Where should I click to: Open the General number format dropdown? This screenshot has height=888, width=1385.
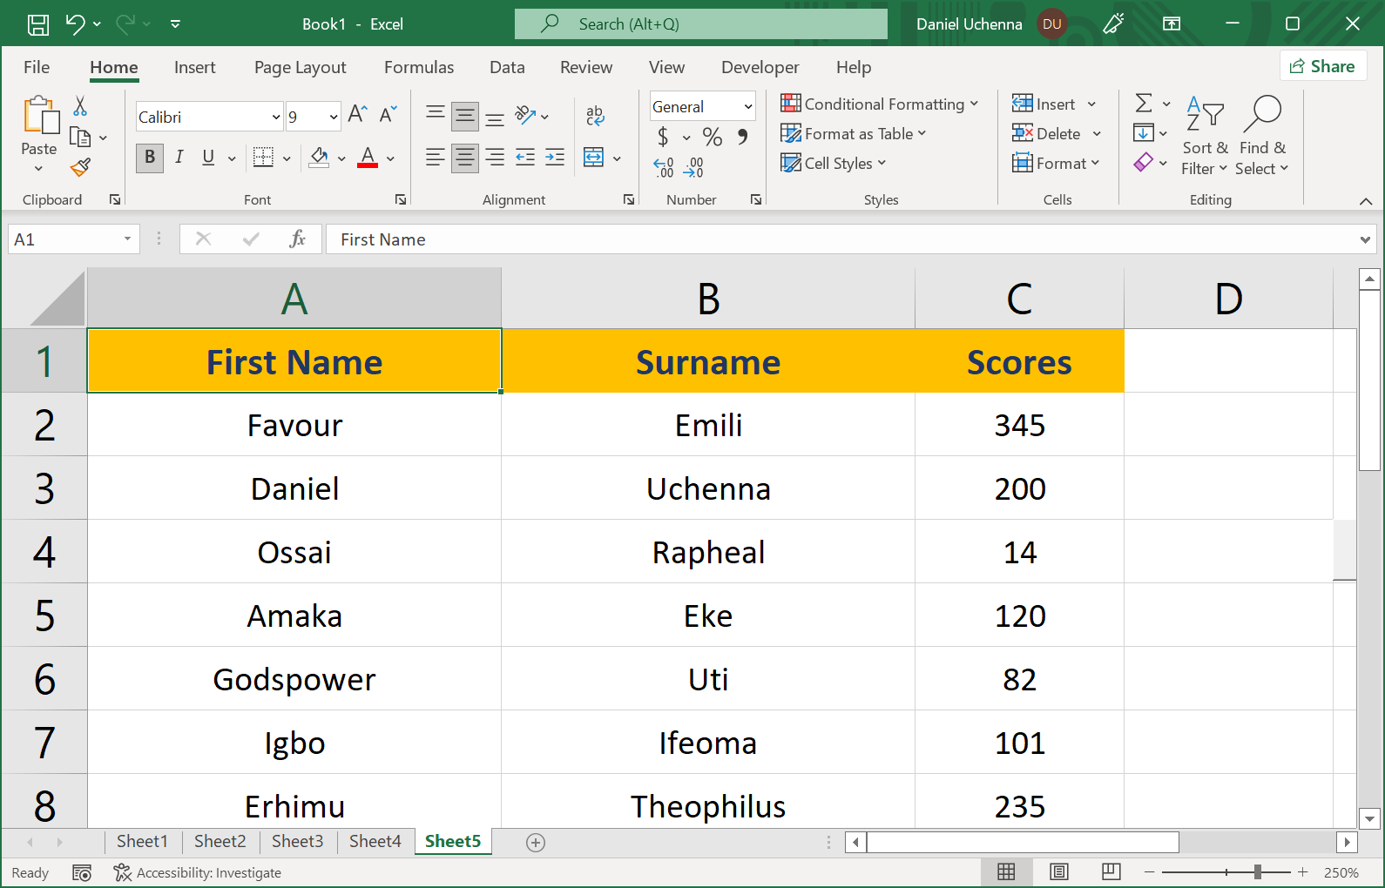coord(747,106)
